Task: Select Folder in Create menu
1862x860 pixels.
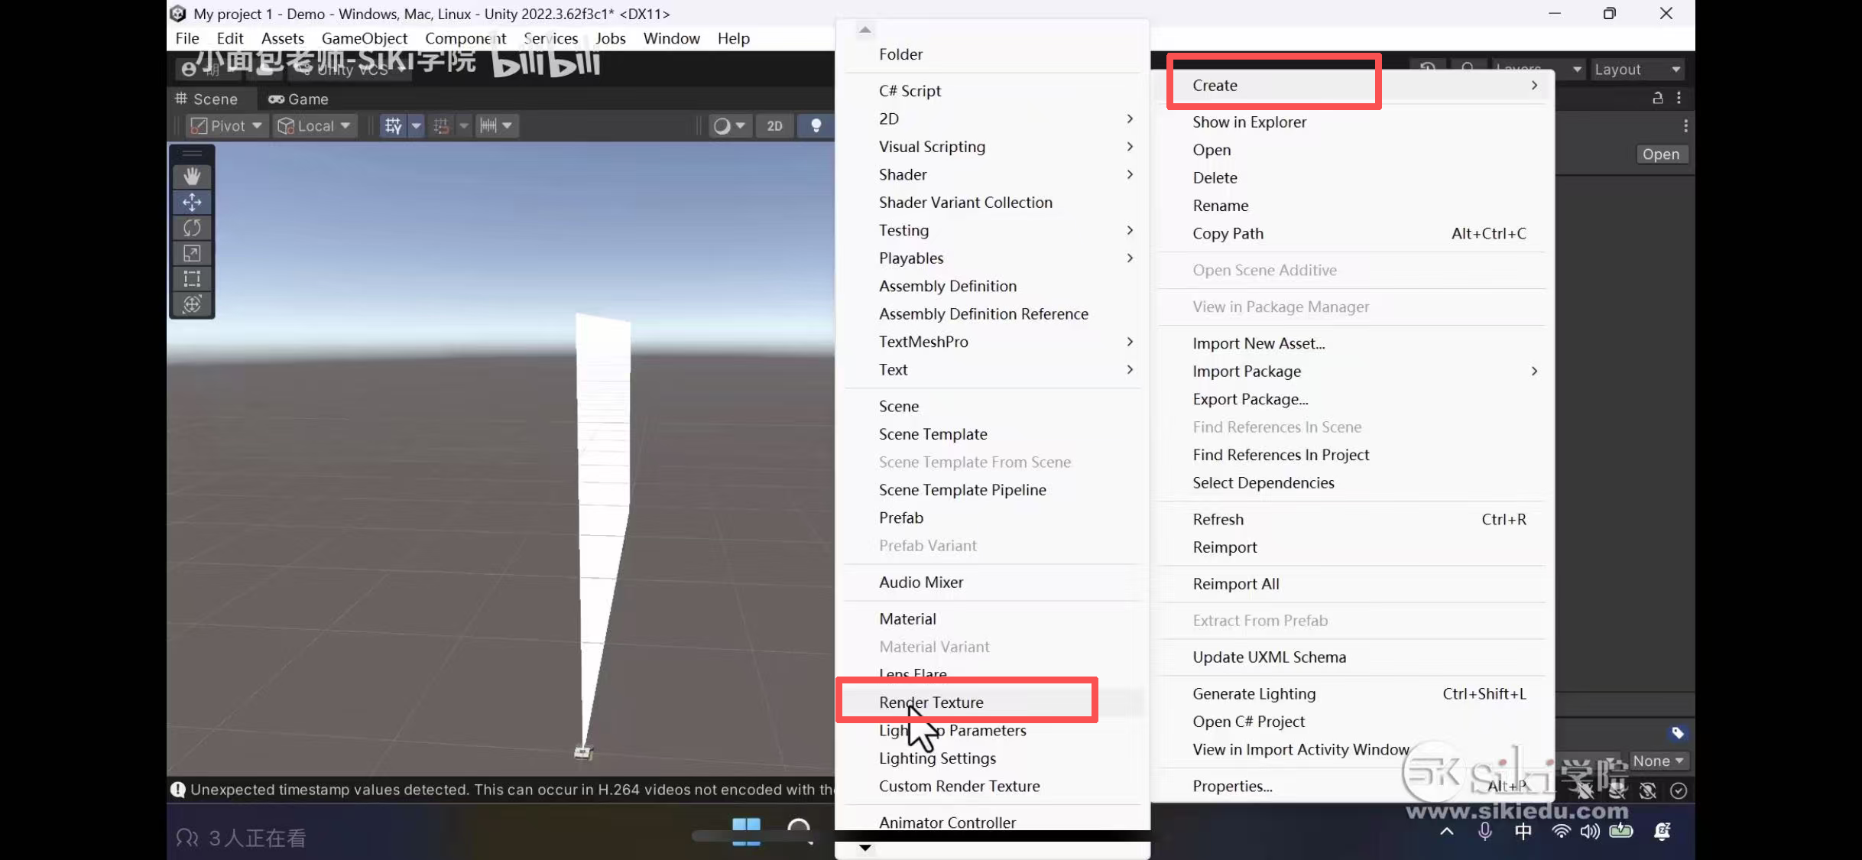Action: coord(991,54)
